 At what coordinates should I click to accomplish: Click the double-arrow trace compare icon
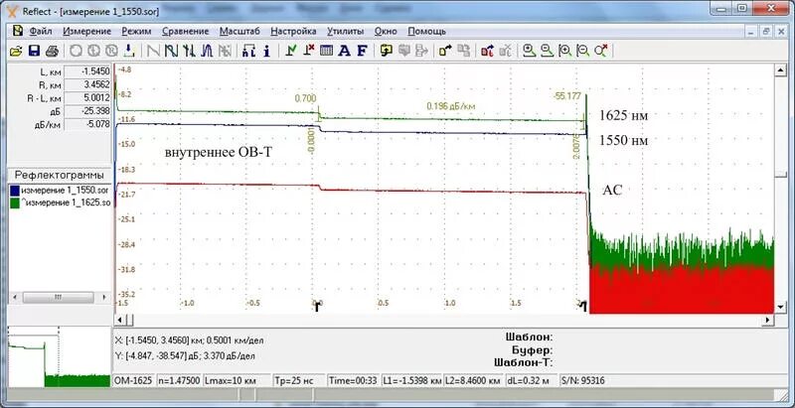(x=189, y=51)
